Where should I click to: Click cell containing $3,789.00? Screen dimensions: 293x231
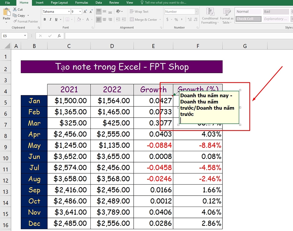(112, 212)
